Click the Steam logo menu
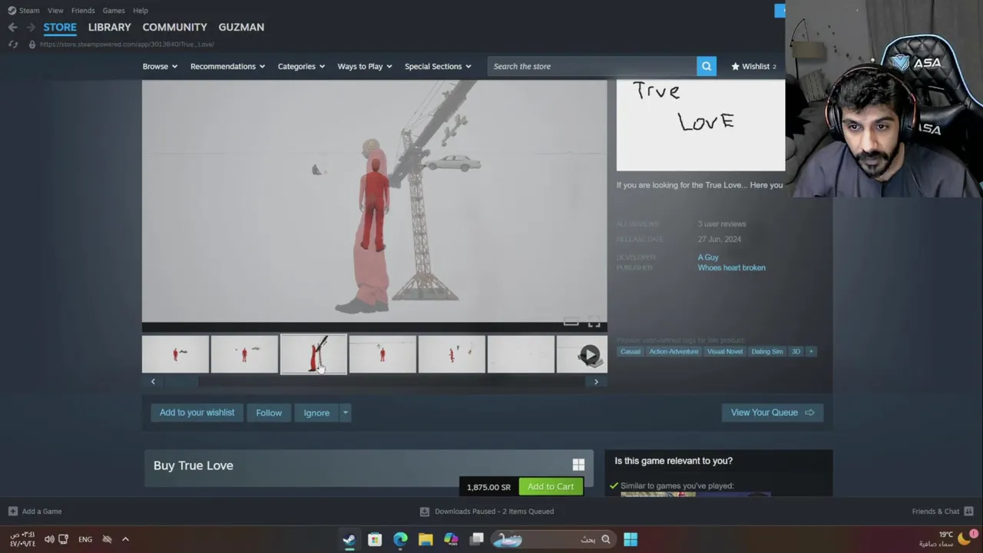This screenshot has width=983, height=553. (x=23, y=10)
